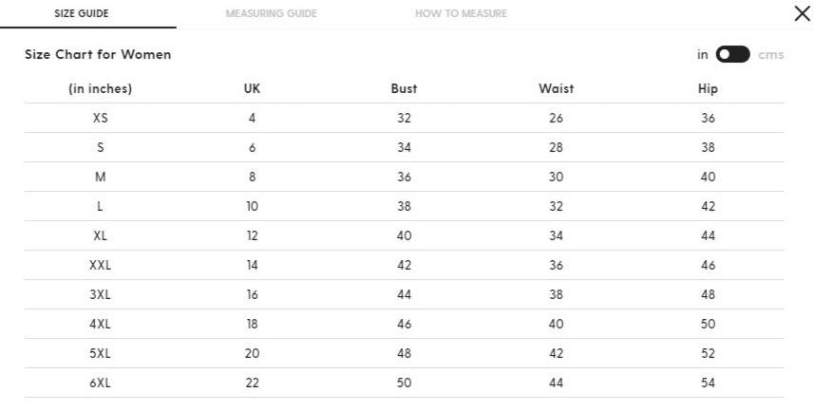Click the cms unit label
Image resolution: width=814 pixels, height=411 pixels.
pos(771,54)
